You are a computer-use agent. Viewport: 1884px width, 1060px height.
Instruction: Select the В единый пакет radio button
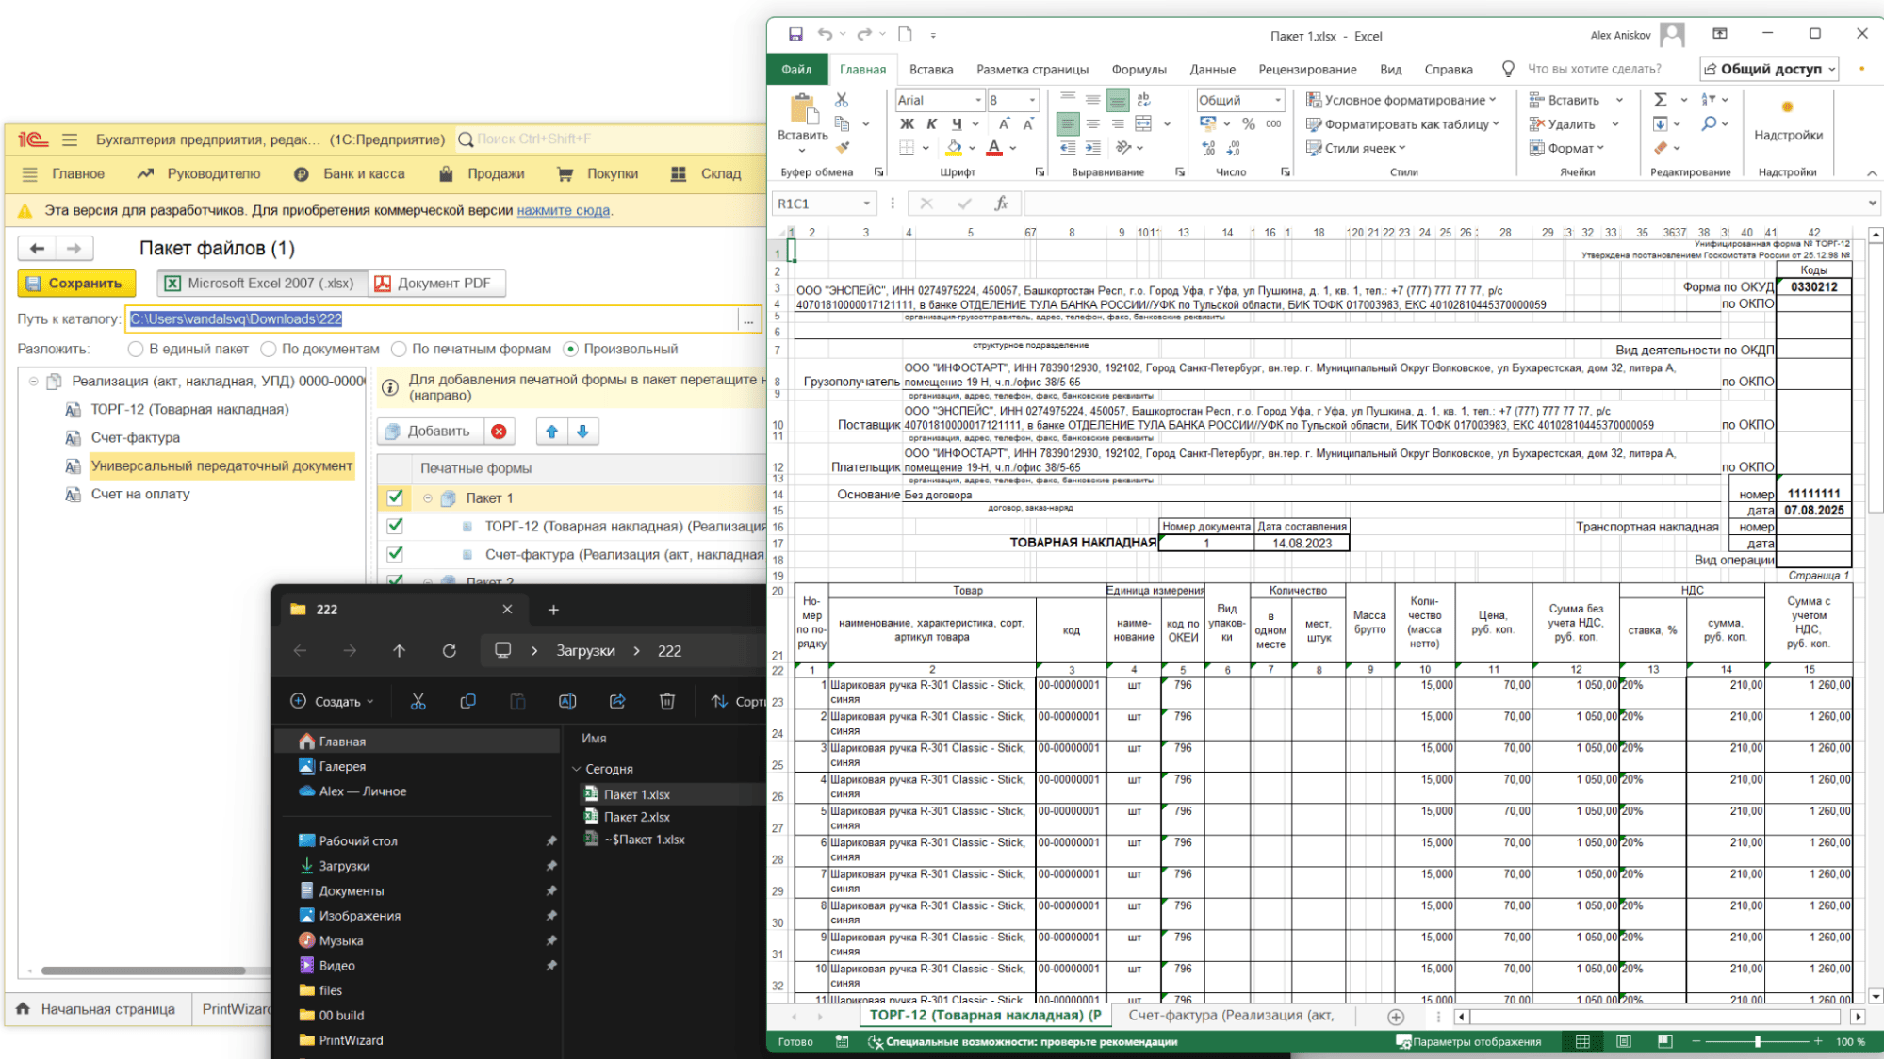tap(137, 350)
